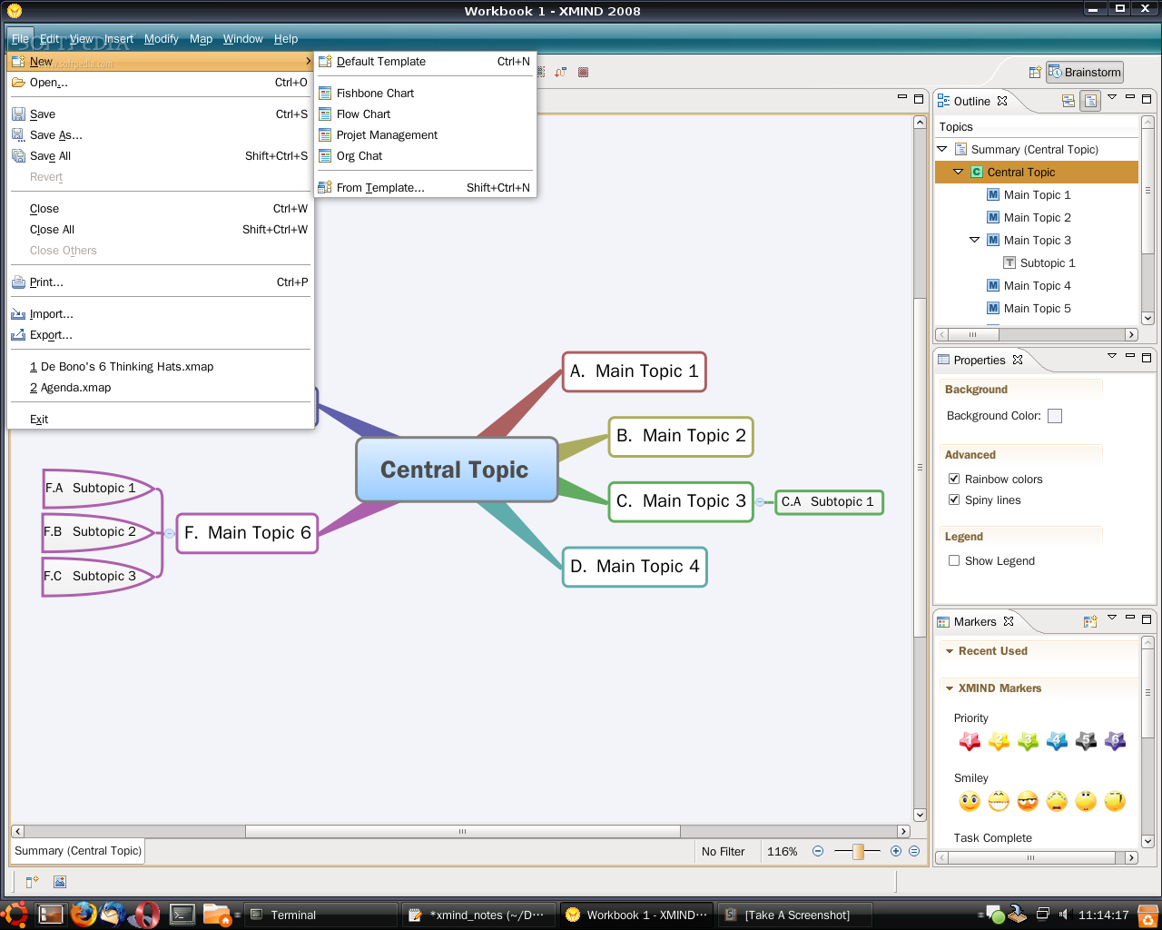Viewport: 1162px width, 930px height.
Task: Switch to the Brainstorm perspective
Action: click(1085, 73)
